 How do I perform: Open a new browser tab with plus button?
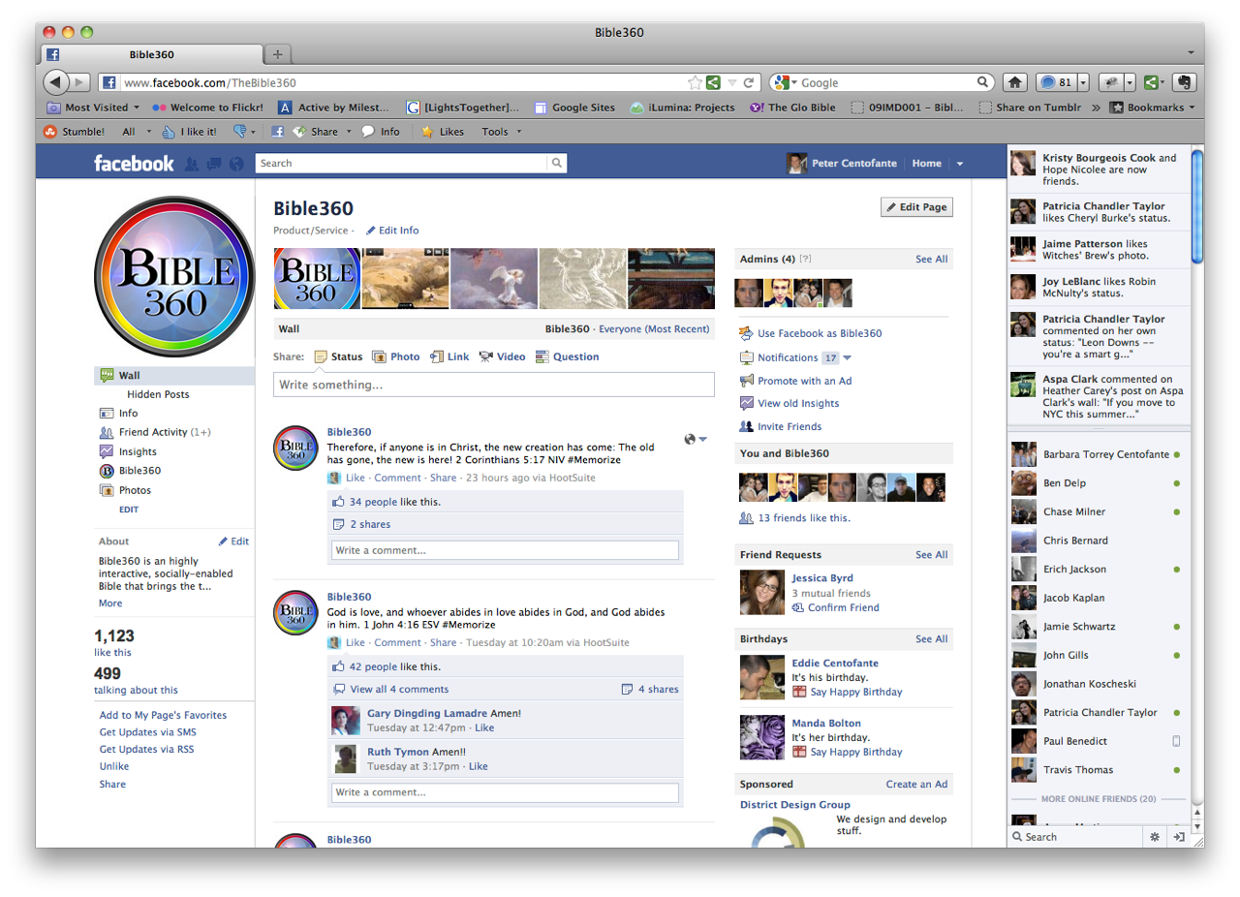click(277, 54)
